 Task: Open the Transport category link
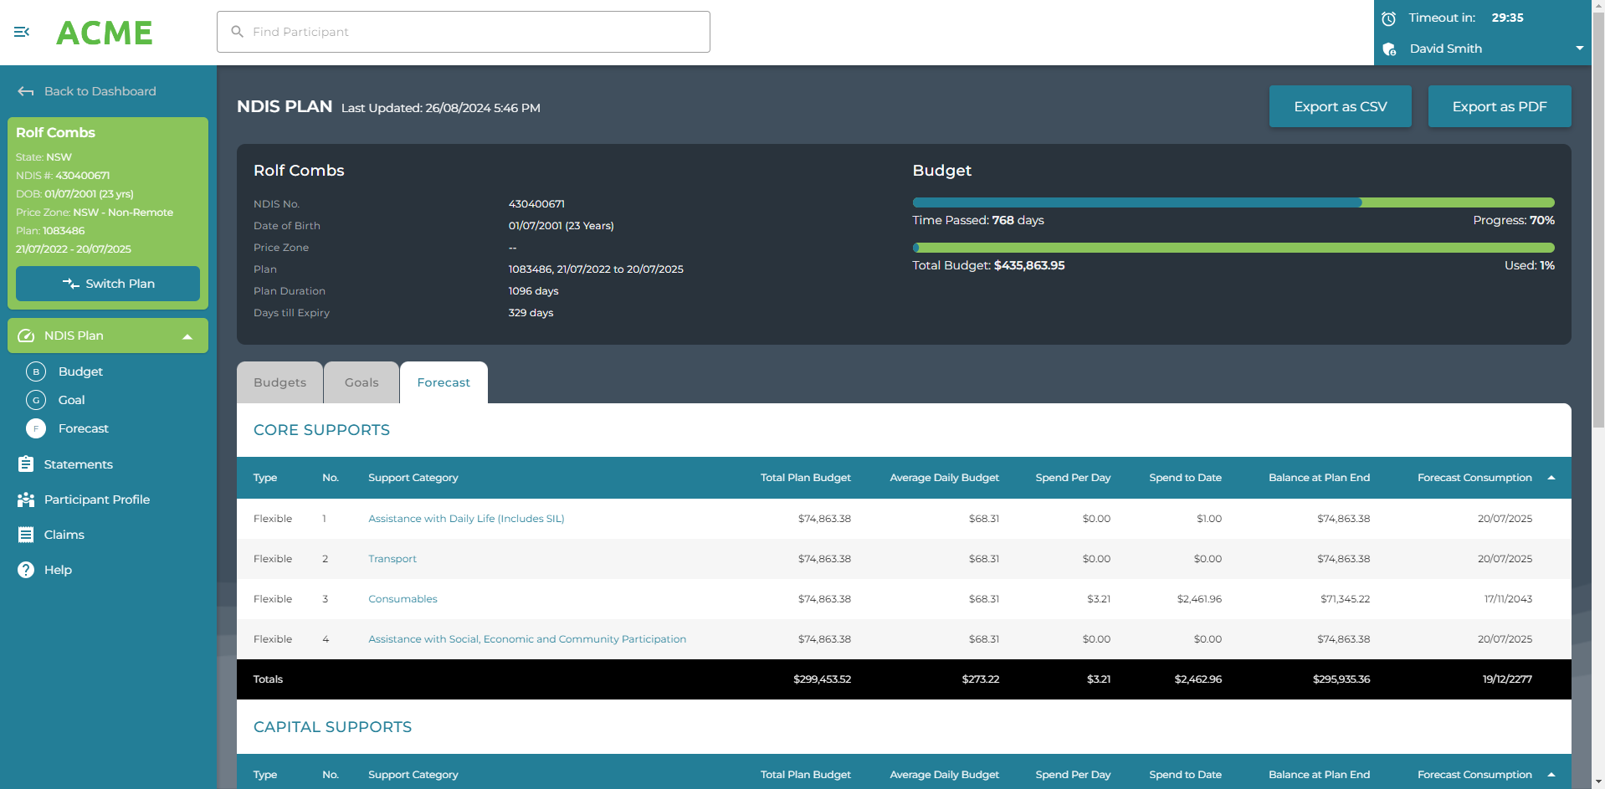[x=392, y=559]
